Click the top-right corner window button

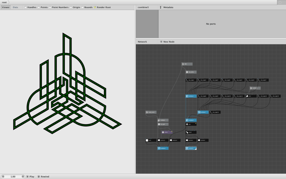tap(280, 2)
